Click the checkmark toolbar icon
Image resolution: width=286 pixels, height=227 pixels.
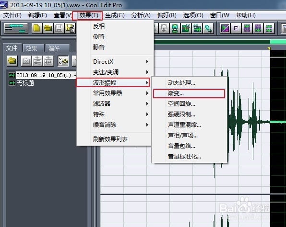[x=236, y=28]
